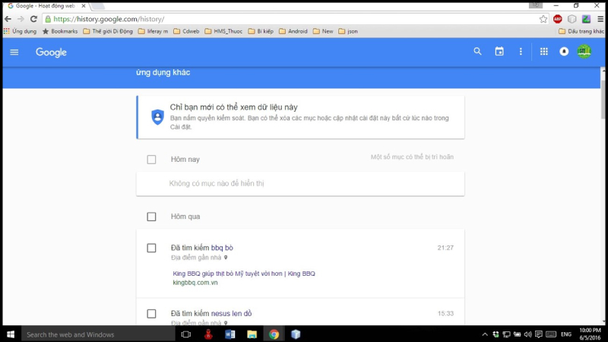
Task: Reload the page
Action: [x=33, y=19]
